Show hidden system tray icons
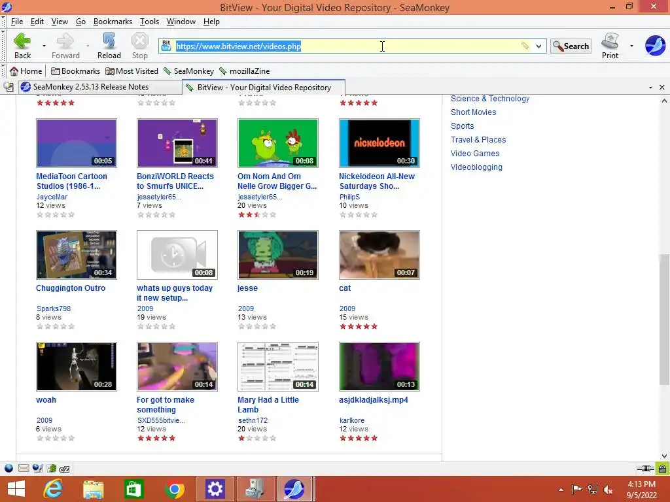670x502 pixels. pyautogui.click(x=561, y=490)
